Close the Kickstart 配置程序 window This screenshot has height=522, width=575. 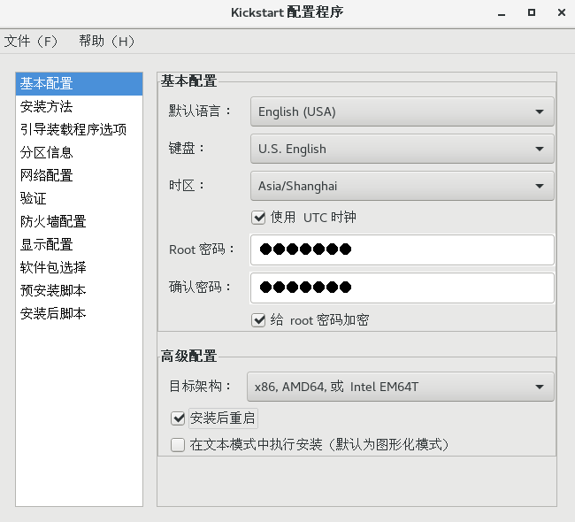(x=562, y=12)
